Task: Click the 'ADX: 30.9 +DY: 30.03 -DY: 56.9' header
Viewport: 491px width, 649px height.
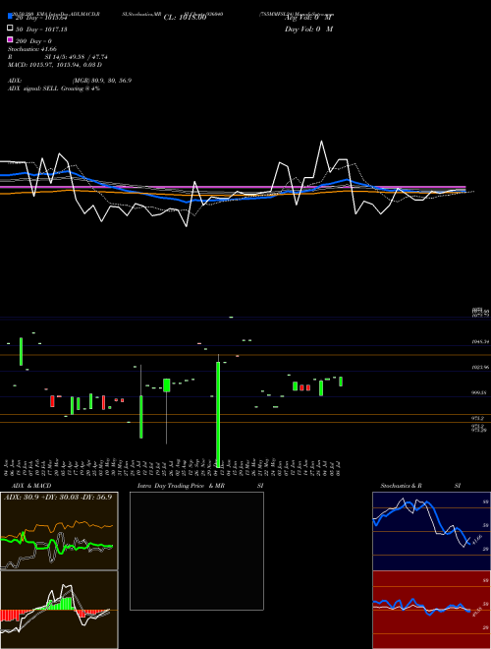Action: pos(58,497)
